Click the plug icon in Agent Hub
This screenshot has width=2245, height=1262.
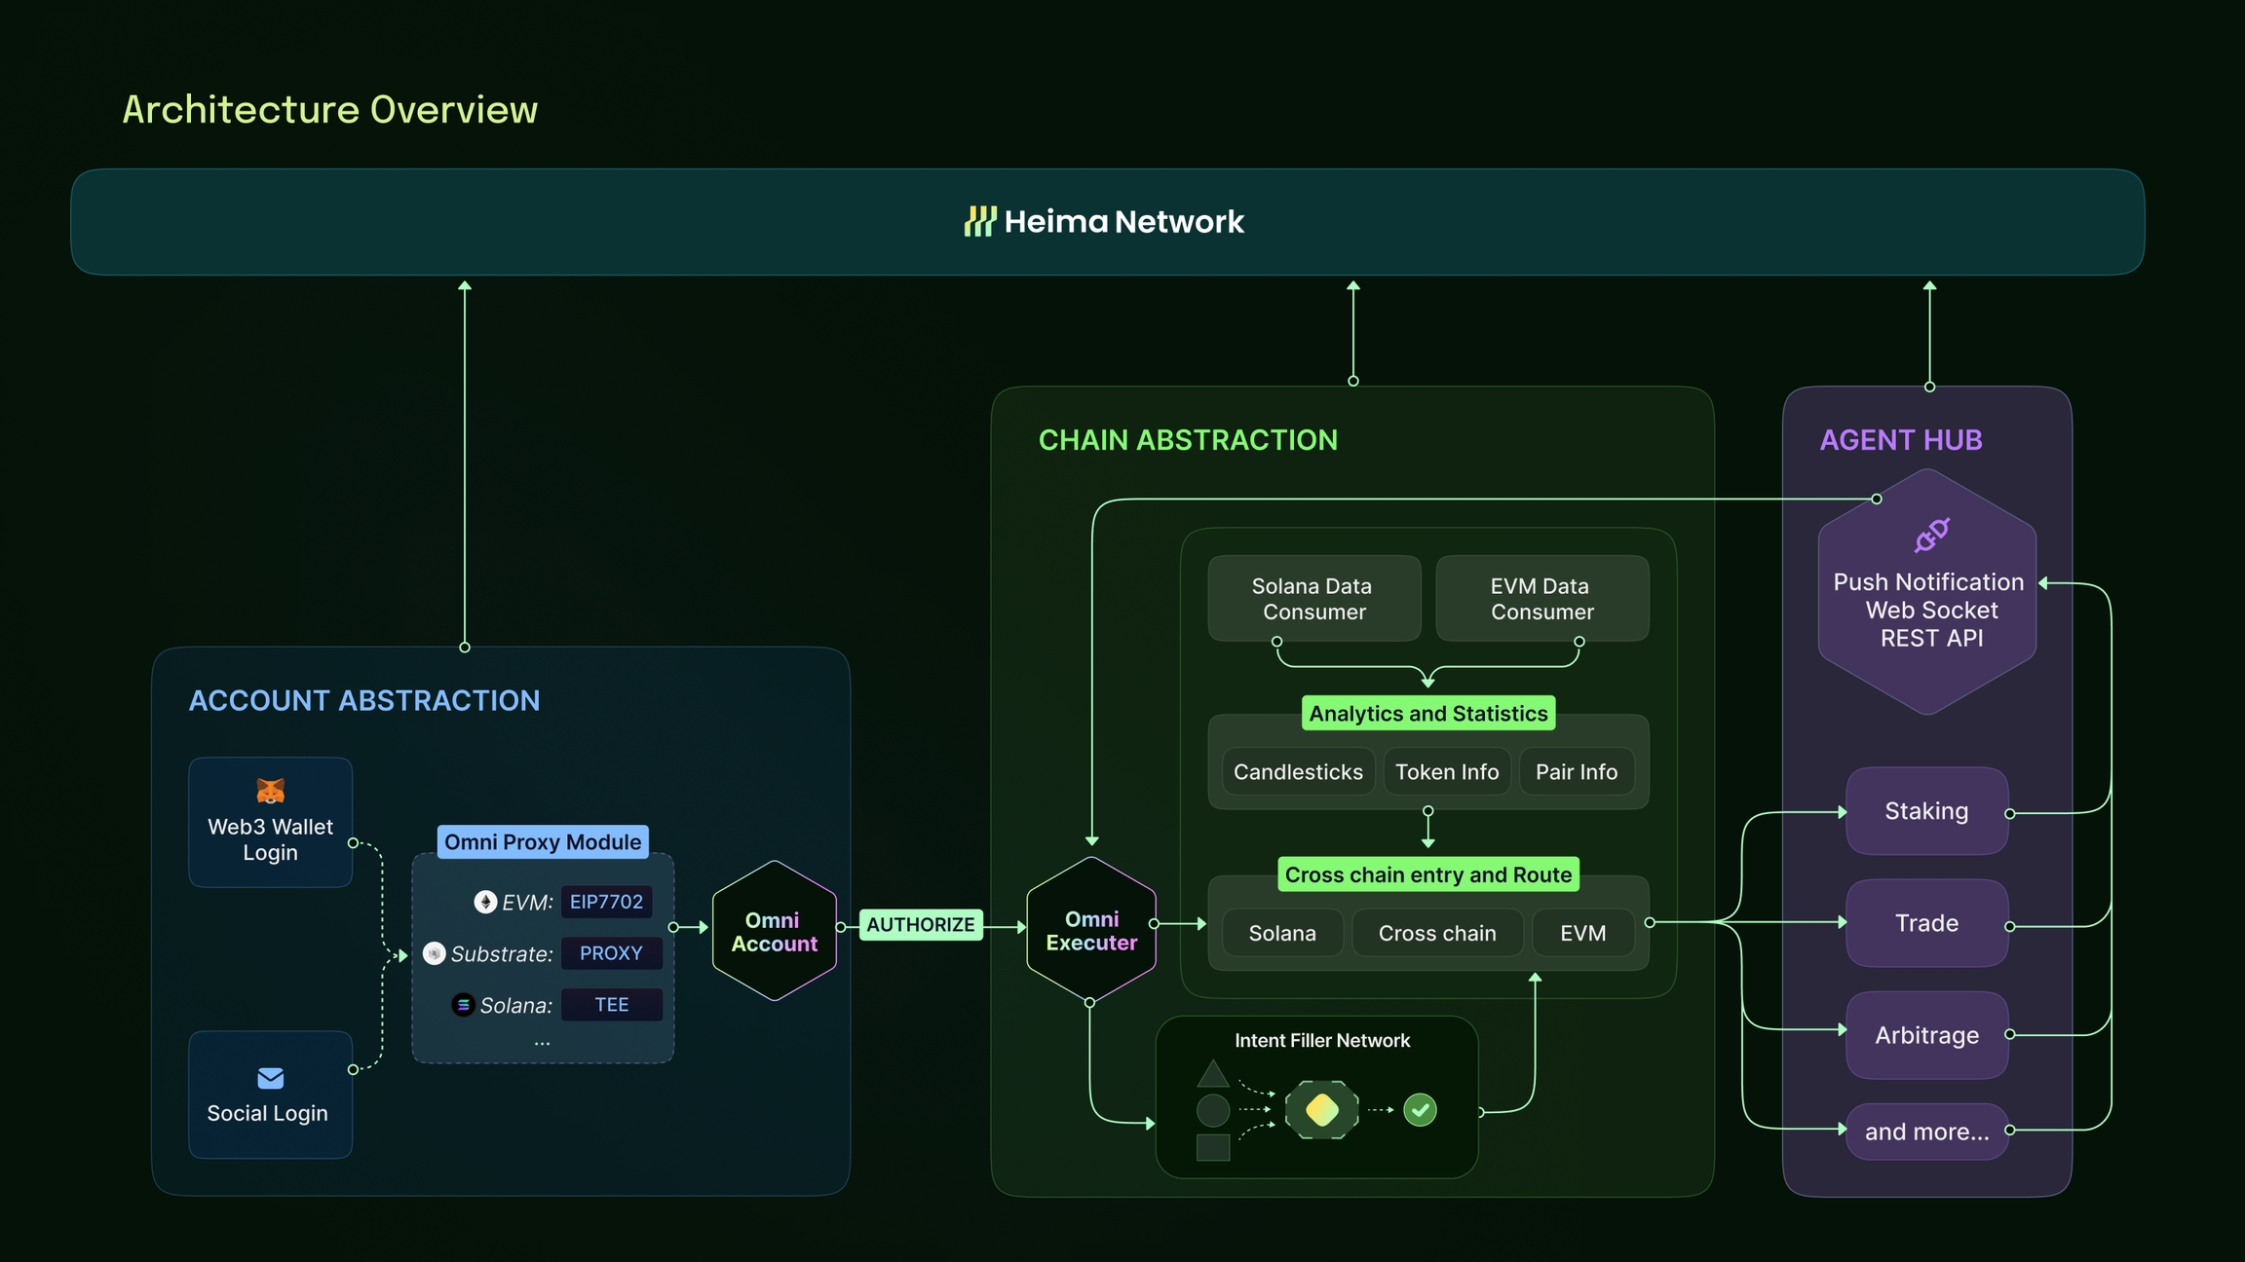1931,535
